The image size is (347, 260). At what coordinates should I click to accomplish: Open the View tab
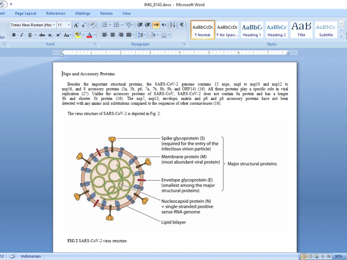point(127,13)
